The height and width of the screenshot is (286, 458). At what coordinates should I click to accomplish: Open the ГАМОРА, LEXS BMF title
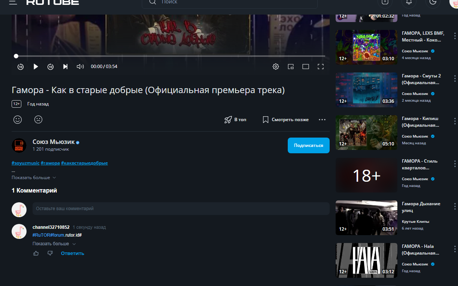point(423,37)
